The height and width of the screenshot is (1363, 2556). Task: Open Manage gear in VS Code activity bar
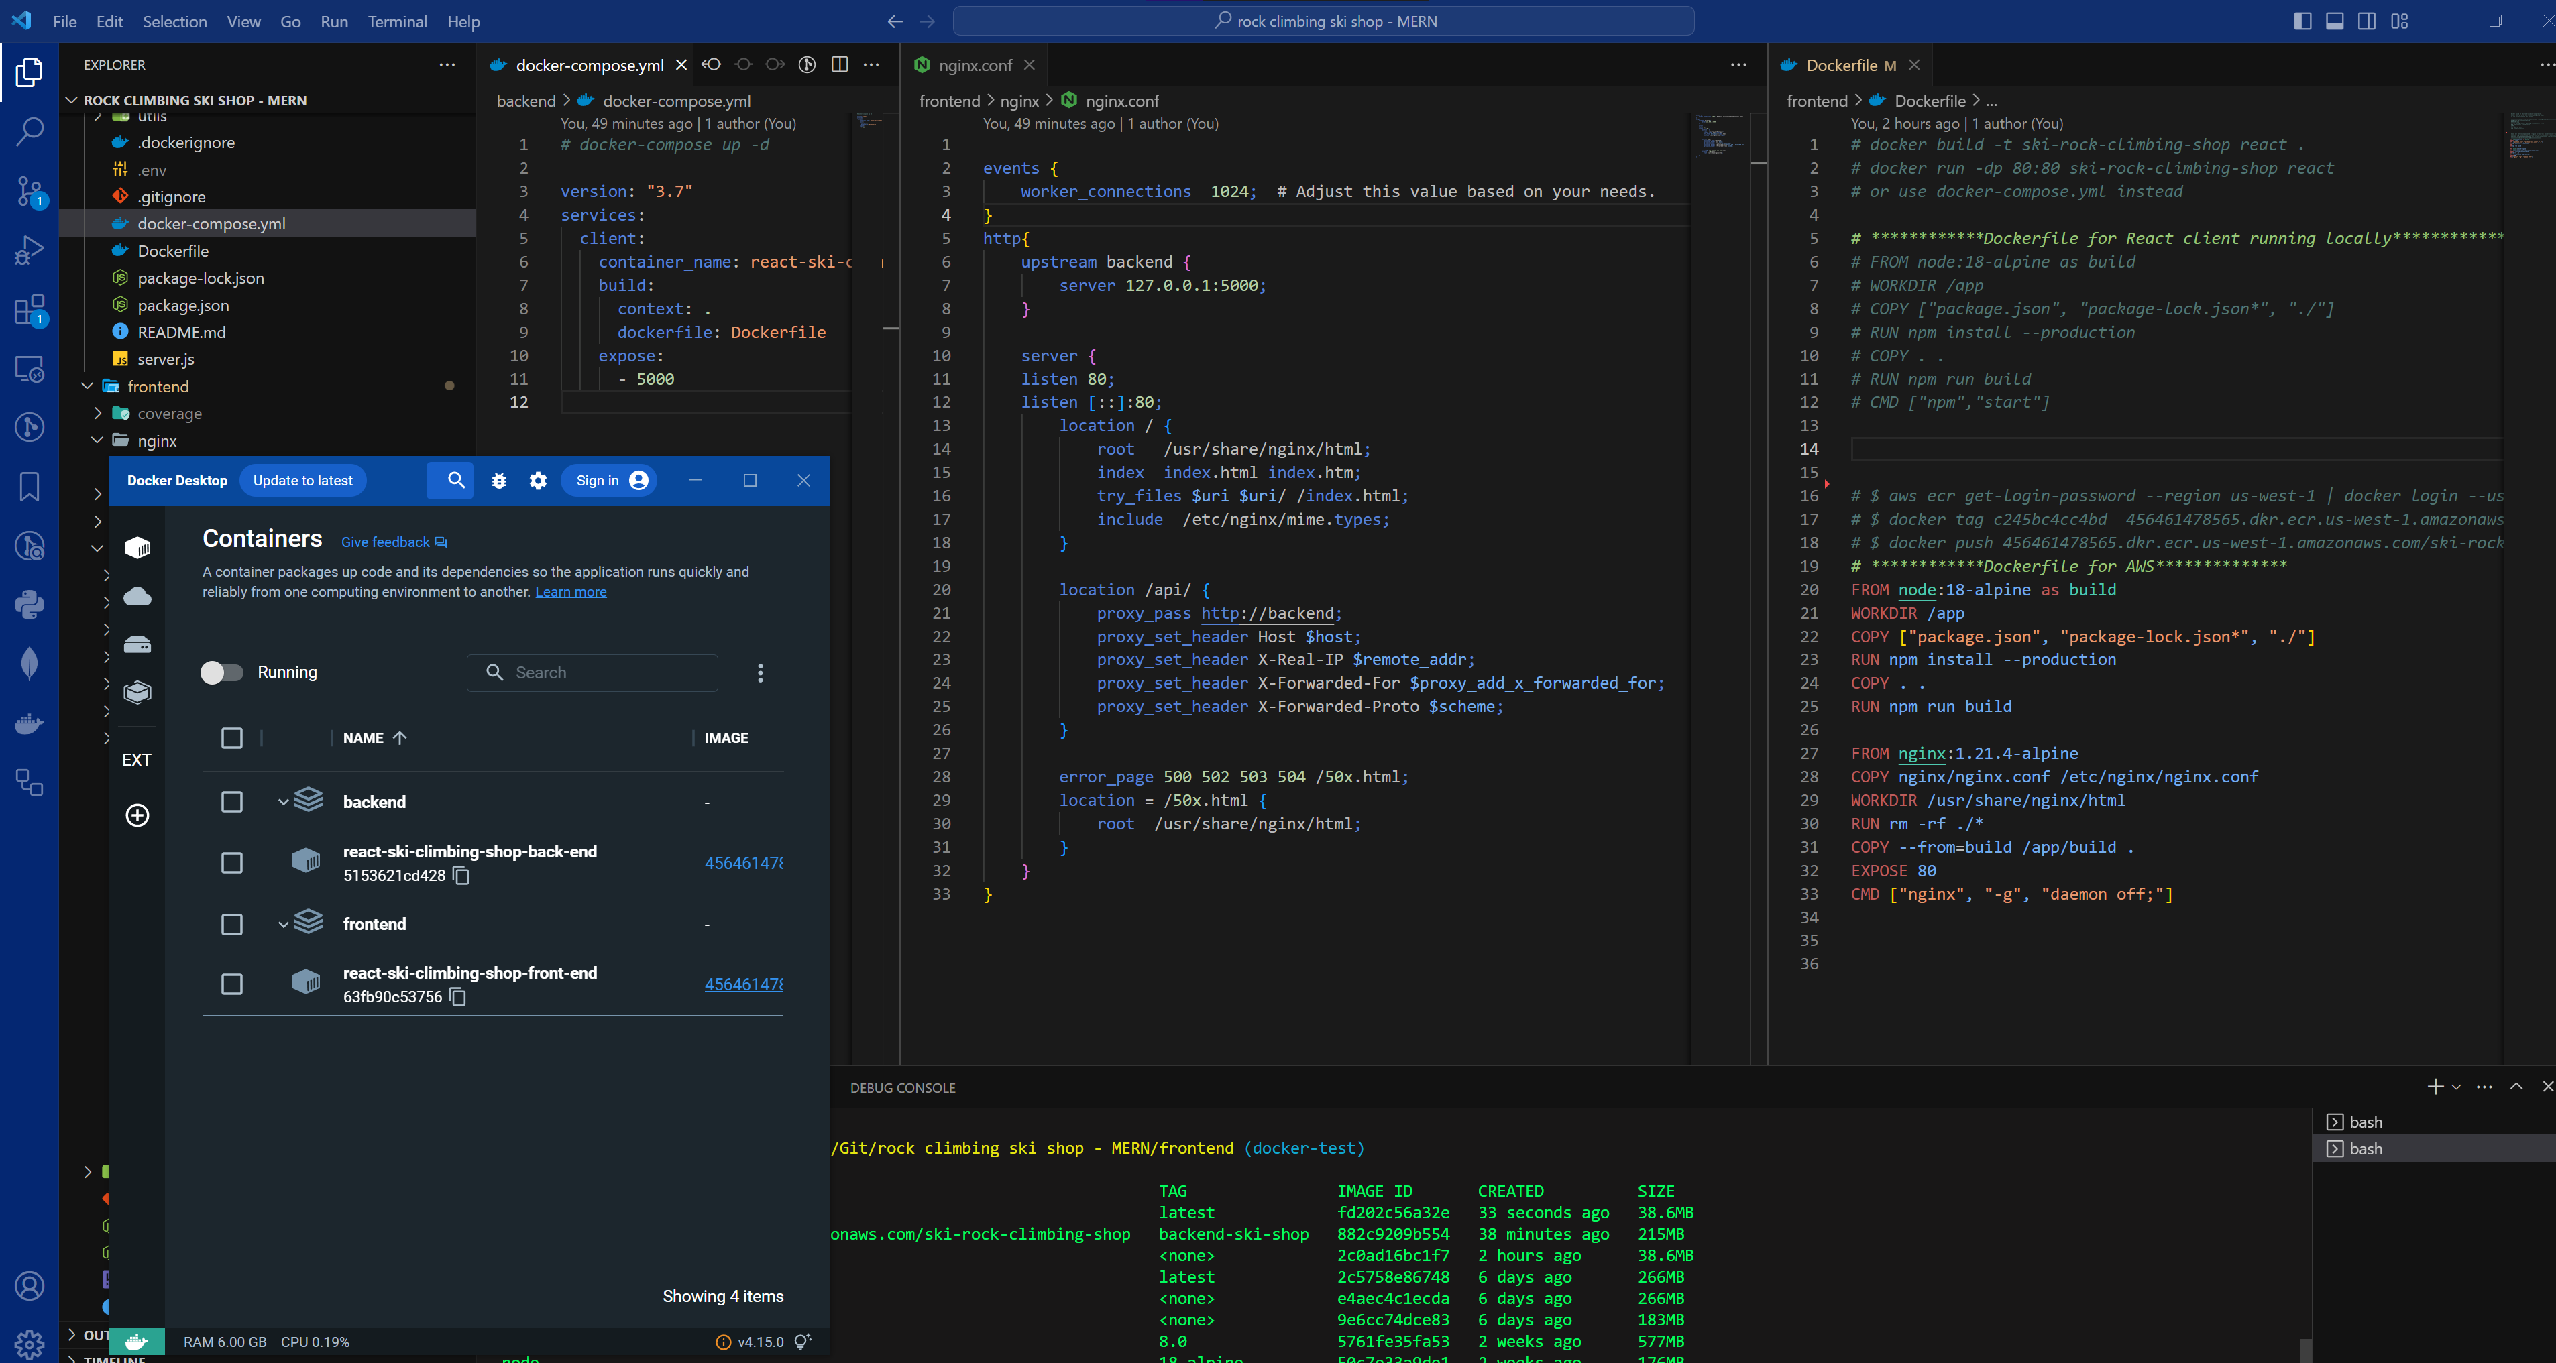click(30, 1344)
